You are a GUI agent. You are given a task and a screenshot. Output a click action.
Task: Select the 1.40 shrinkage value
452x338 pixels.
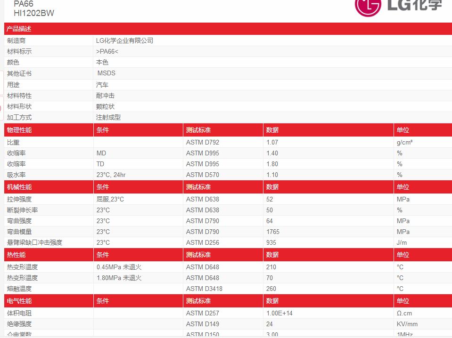[272, 153]
